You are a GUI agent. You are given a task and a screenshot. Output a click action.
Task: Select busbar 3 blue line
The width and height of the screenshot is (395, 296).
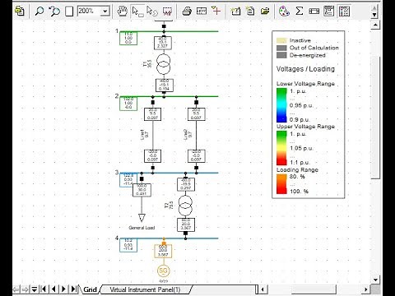[169, 173]
